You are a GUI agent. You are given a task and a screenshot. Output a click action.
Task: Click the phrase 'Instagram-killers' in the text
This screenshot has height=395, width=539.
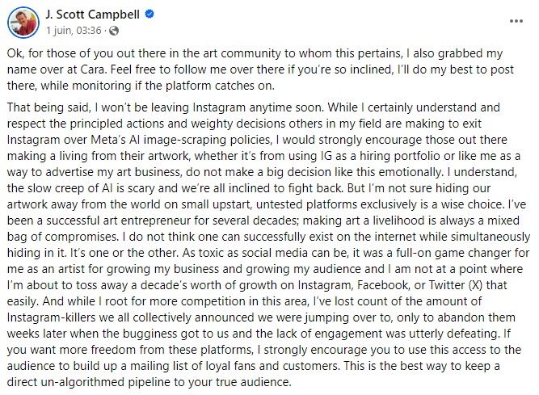[51, 317]
